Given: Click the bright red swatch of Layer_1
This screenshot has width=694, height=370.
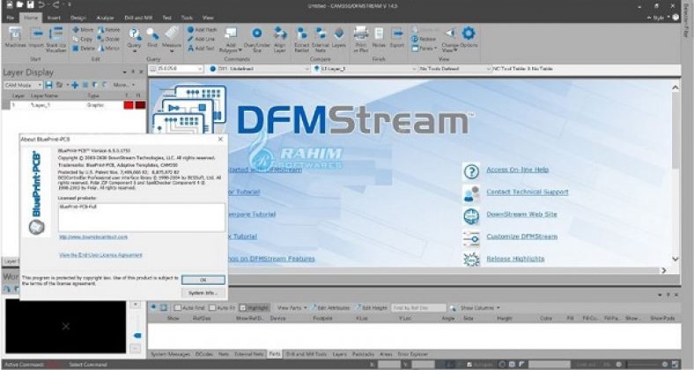Looking at the screenshot, I should tap(129, 105).
